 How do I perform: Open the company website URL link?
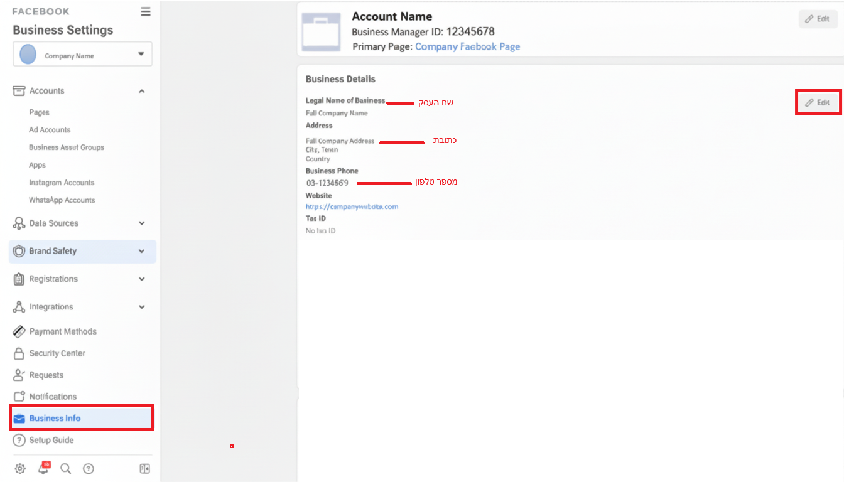point(352,206)
